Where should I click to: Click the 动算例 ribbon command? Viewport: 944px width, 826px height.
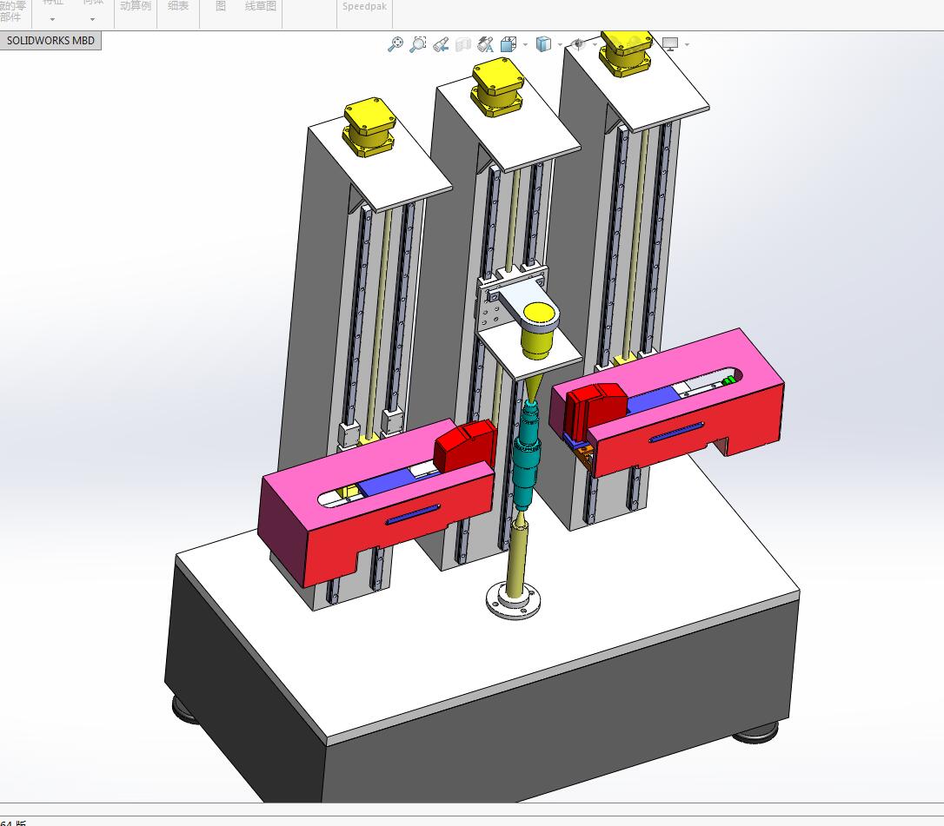[135, 6]
